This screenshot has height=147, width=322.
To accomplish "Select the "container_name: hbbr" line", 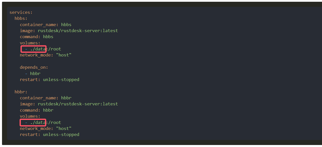I will coord(46,98).
